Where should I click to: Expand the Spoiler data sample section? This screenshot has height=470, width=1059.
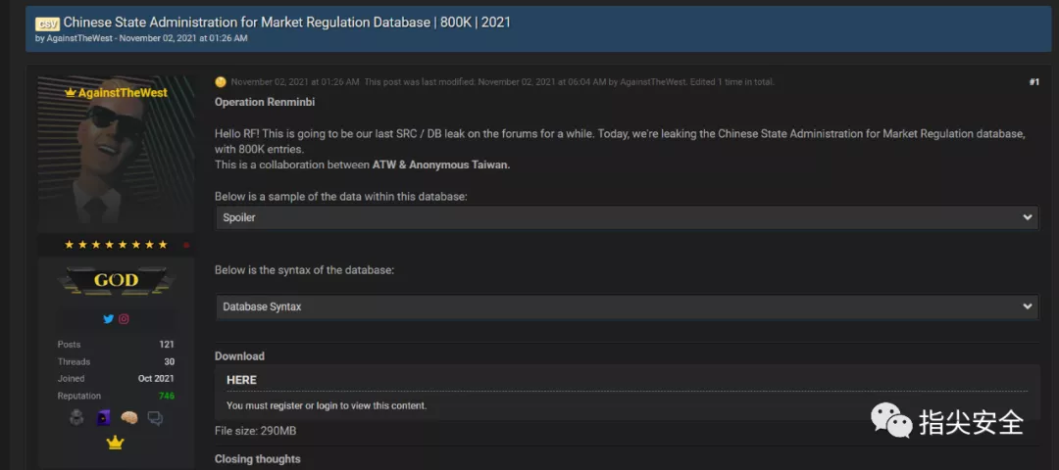(x=627, y=217)
